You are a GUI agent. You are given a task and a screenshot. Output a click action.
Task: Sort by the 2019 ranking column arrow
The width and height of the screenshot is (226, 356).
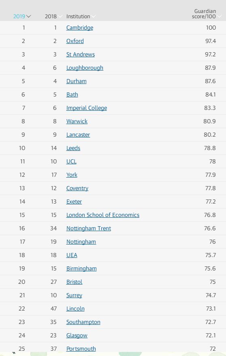28,16
